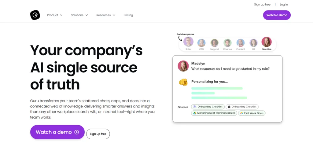Open the First Week Goals source chip
This screenshot has height=143, width=313.
point(252,113)
